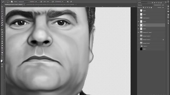The width and height of the screenshot is (170, 95).
Task: Click the Smoothing value field
Action: click(63, 2)
